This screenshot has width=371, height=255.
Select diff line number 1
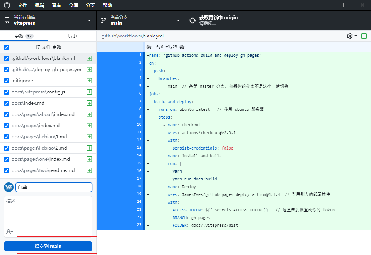click(x=140, y=55)
